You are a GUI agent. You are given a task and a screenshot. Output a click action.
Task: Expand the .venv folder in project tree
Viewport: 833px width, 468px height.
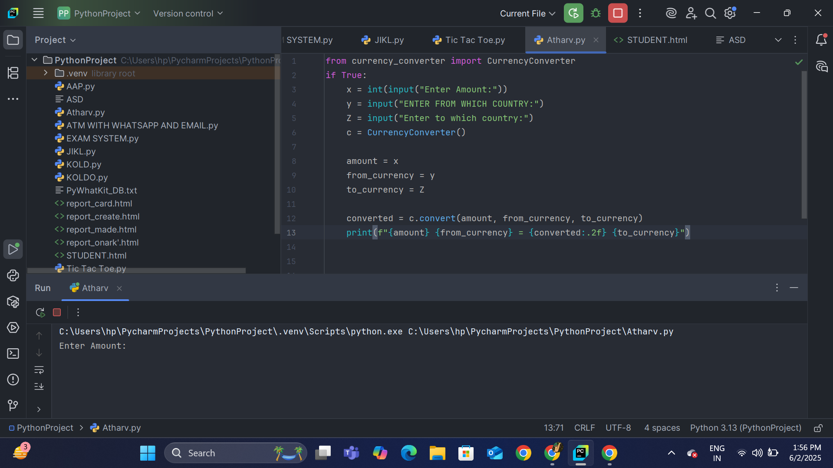(46, 73)
